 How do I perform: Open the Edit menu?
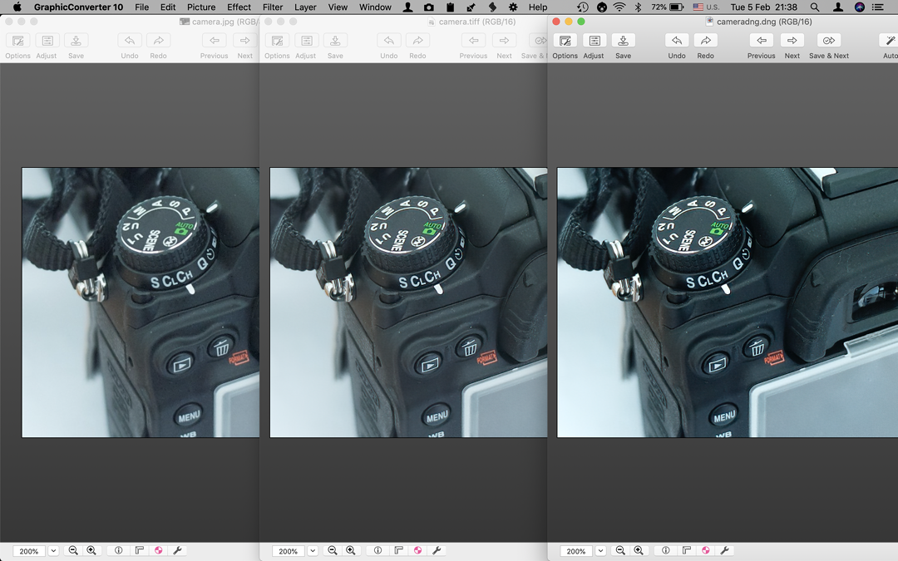(168, 7)
